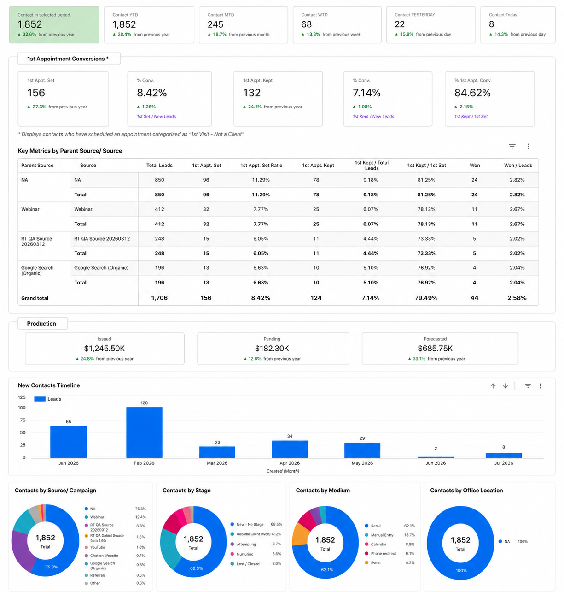Select the Contact YTD scorecard
Screen dimensions: 564x592
click(x=149, y=25)
